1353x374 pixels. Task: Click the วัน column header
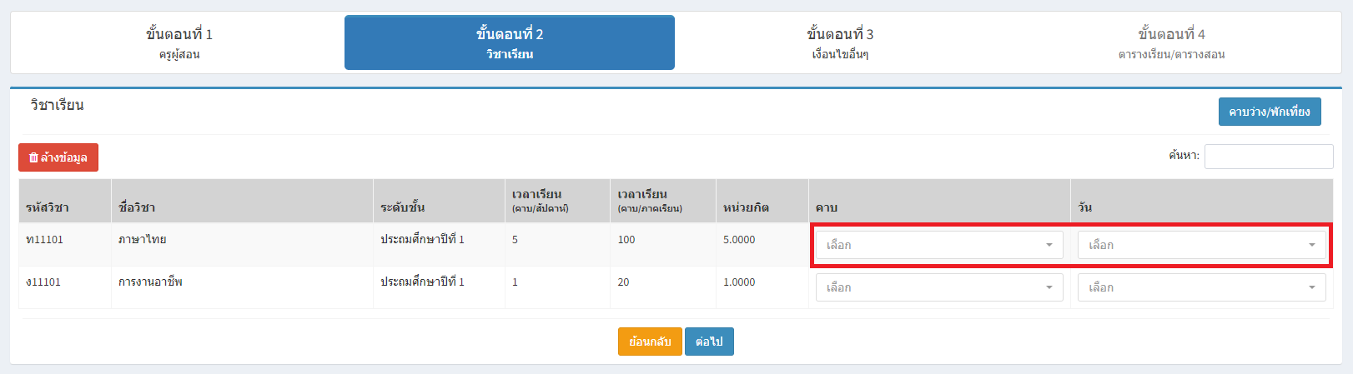coord(1201,201)
